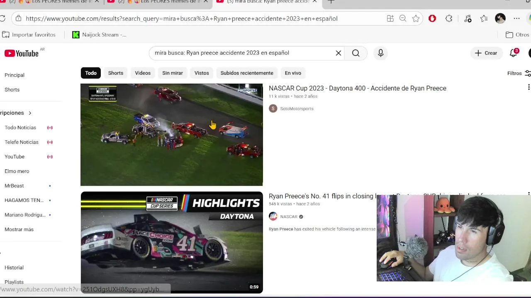531x298 pixels.
Task: Open the NASCAR channel avatar
Action: pyautogui.click(x=273, y=216)
